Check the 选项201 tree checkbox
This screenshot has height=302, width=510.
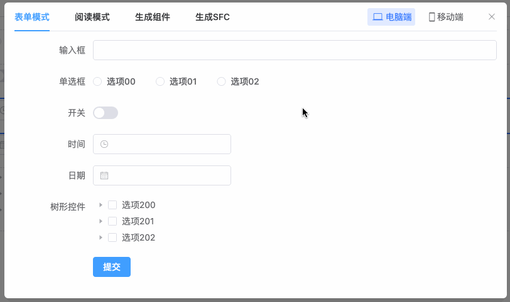click(112, 221)
